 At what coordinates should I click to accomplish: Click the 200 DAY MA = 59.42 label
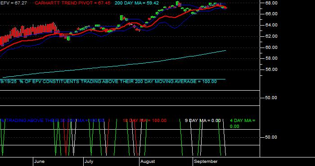point(137,3)
